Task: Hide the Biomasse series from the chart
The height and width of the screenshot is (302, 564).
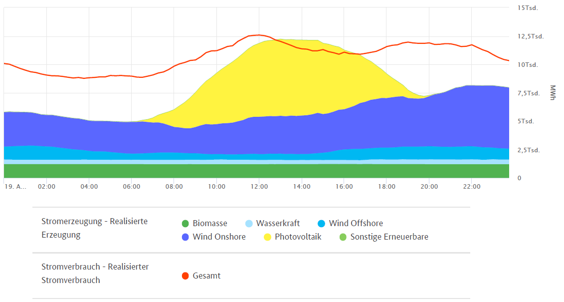Action: point(209,223)
